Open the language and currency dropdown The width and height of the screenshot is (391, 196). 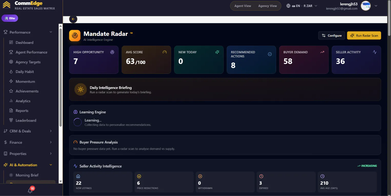[302, 6]
